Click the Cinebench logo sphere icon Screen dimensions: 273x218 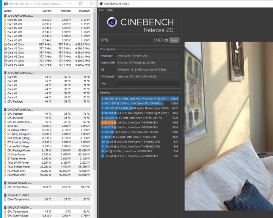tap(112, 22)
